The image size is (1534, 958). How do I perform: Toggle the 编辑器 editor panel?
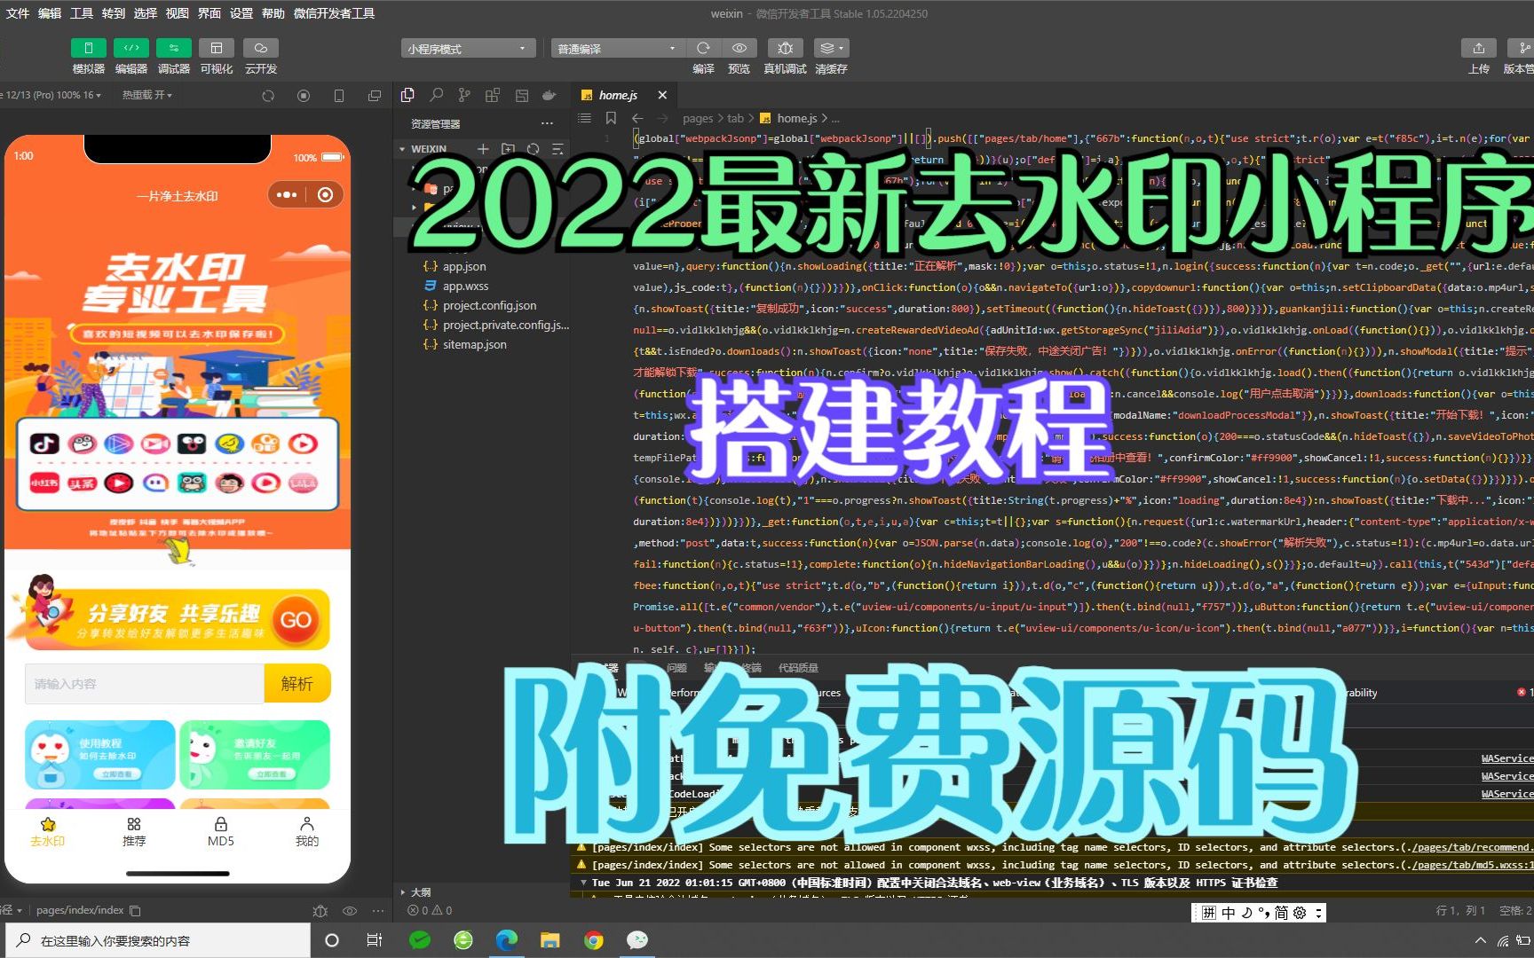[x=130, y=48]
